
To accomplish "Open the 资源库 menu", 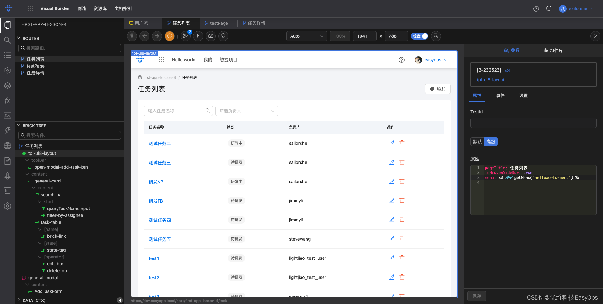I will (100, 8).
